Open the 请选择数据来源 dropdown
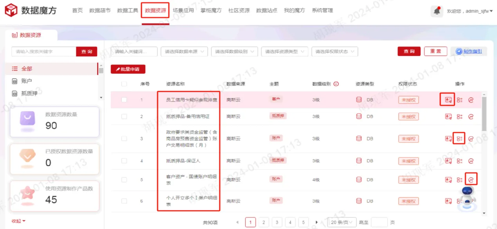The image size is (497, 229). tap(184, 52)
